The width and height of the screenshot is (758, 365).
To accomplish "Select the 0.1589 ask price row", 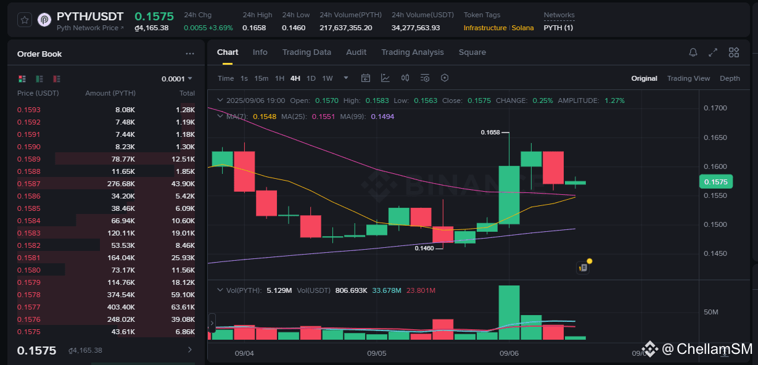I will [106, 159].
